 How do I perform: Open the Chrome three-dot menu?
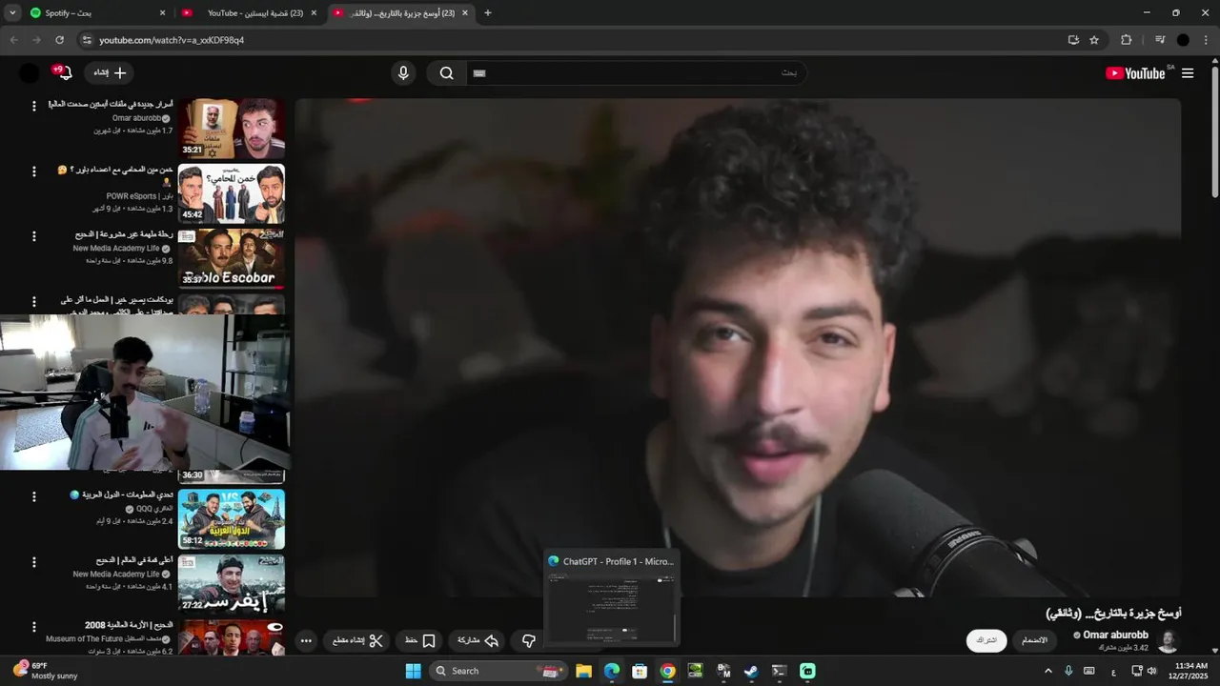(x=1206, y=40)
